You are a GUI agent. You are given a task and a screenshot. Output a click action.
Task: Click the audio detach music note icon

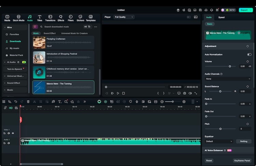tap(53, 102)
